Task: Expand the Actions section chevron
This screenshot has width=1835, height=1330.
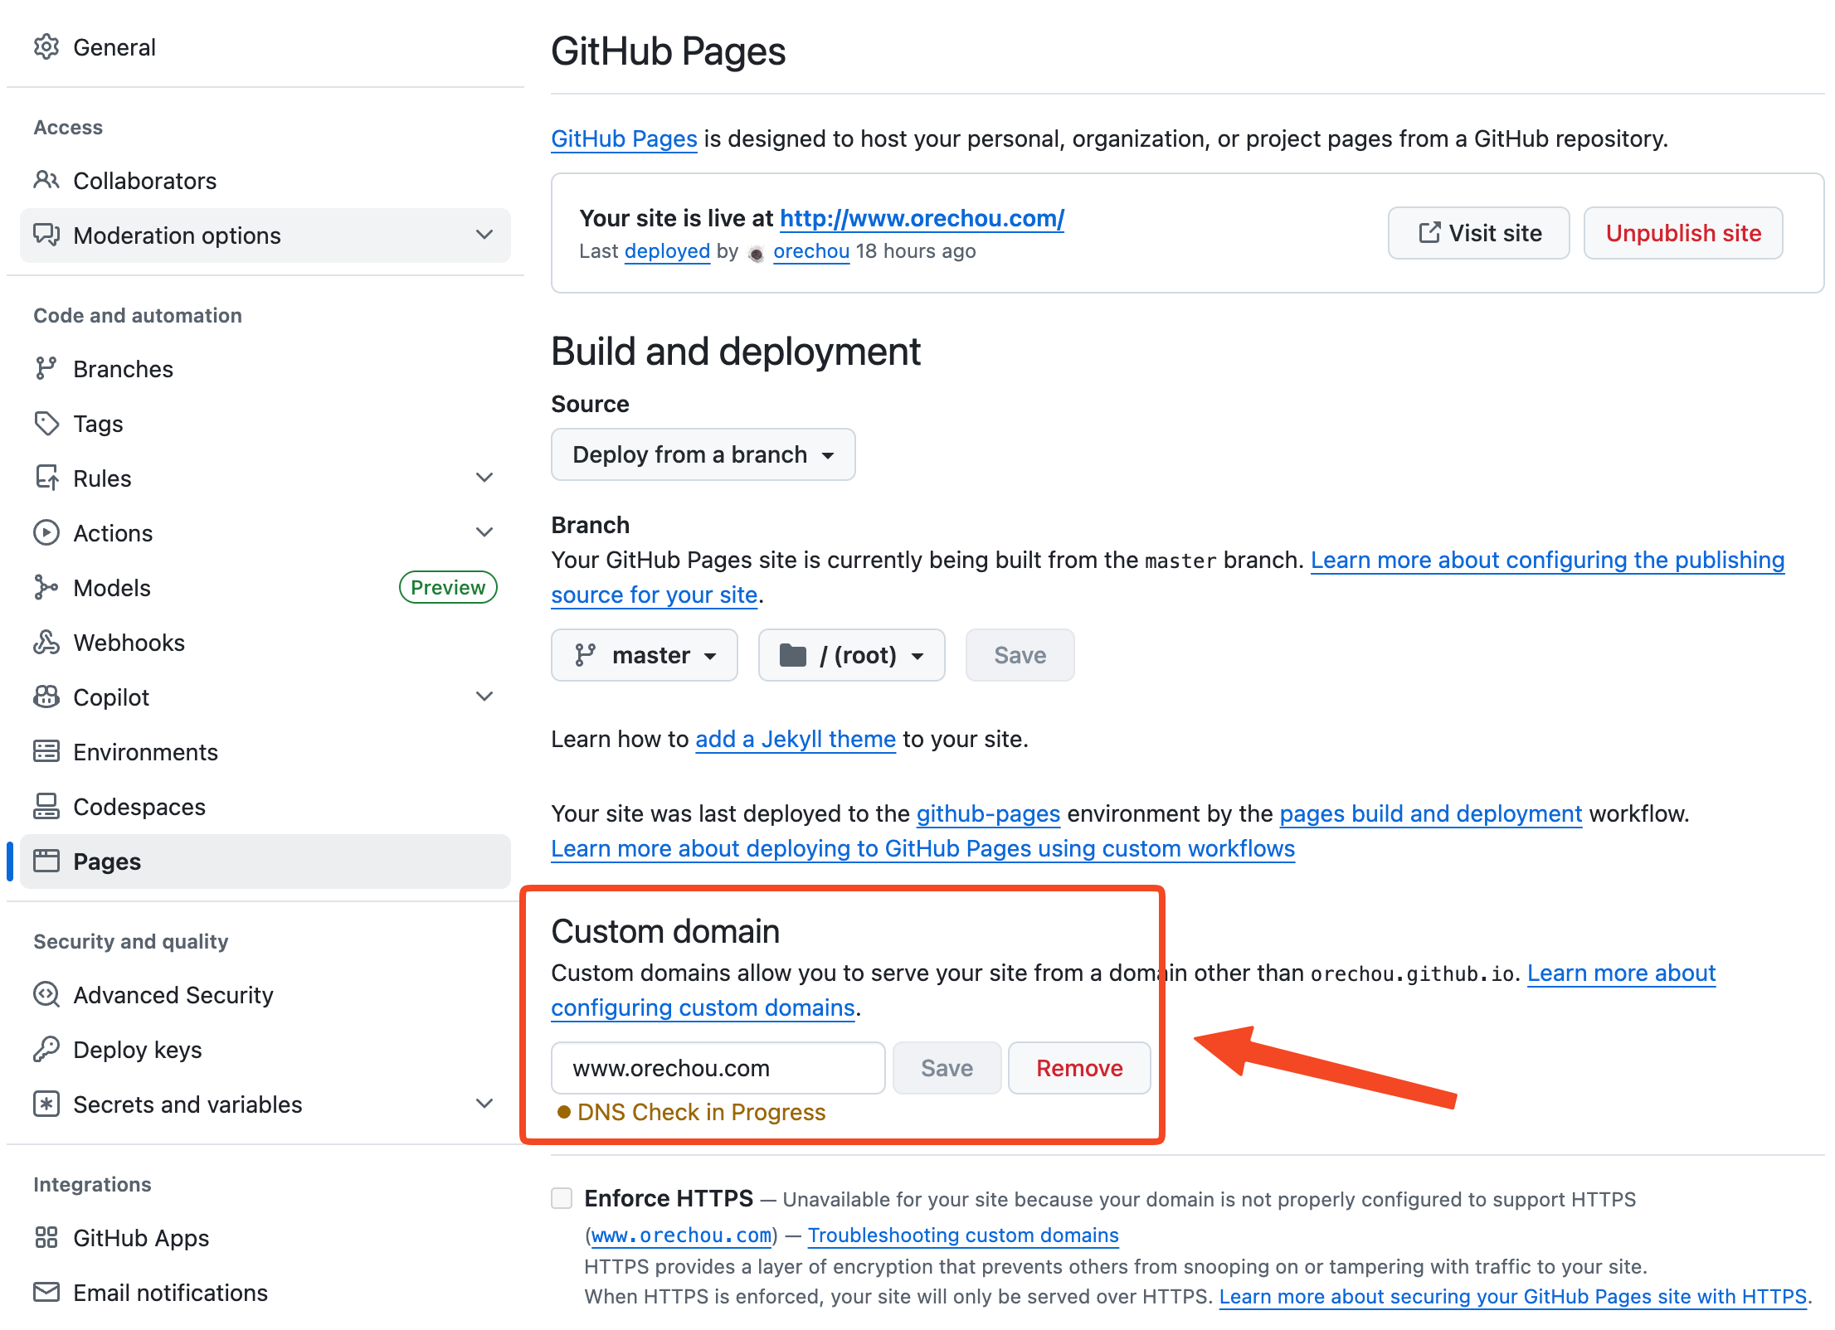Action: click(484, 532)
